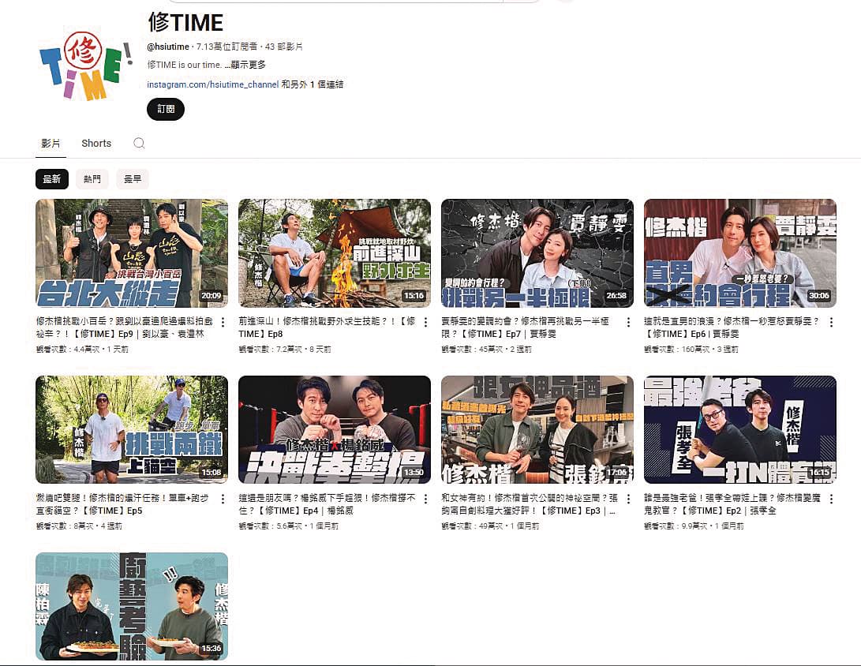This screenshot has width=861, height=666.
Task: Open more options for Ep9 video
Action: pyautogui.click(x=223, y=322)
